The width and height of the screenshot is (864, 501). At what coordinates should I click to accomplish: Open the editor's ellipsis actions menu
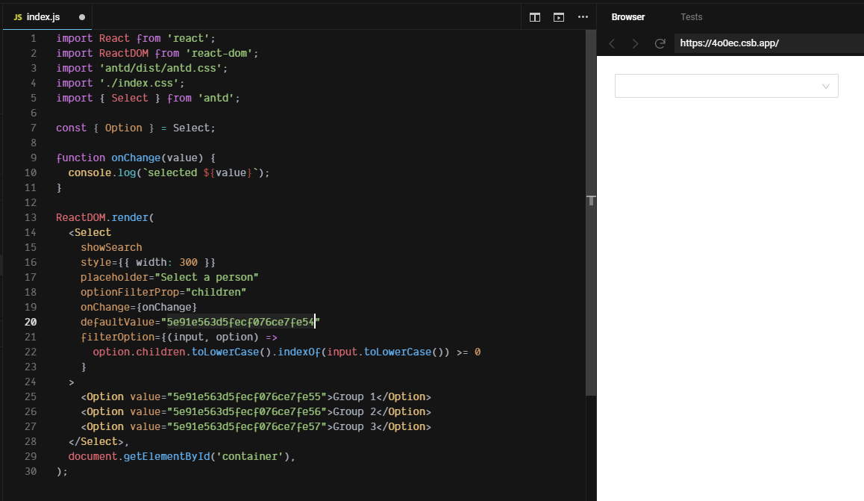point(583,16)
